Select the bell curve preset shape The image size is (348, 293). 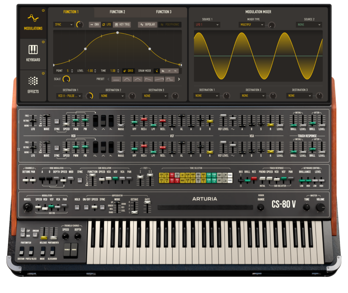[x=127, y=79]
